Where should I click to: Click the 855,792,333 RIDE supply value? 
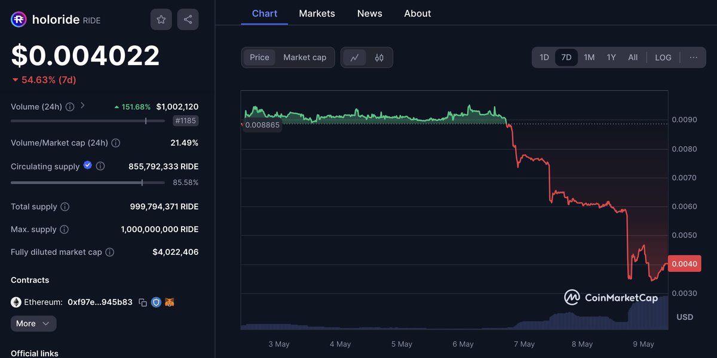(x=164, y=166)
